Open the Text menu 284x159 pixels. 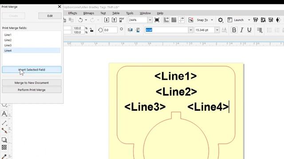tap(103, 13)
